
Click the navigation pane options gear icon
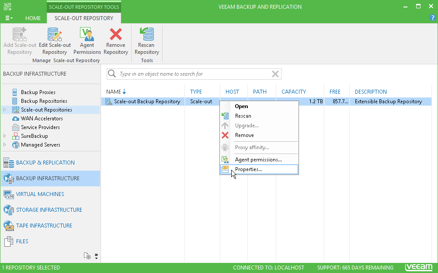(x=87, y=256)
